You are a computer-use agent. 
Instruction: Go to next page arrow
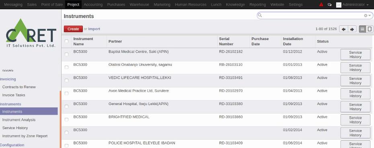pyautogui.click(x=352, y=29)
